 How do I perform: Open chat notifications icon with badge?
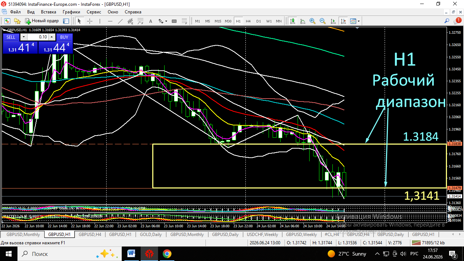coord(457,21)
